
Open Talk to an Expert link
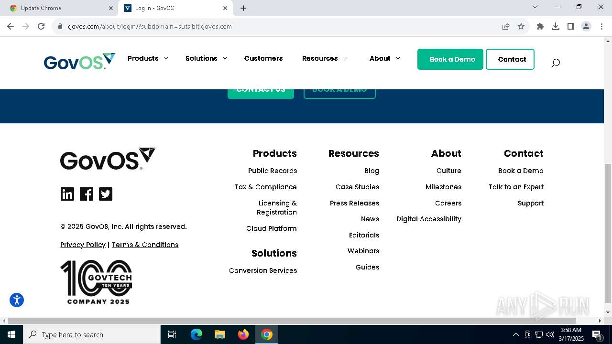(x=516, y=187)
